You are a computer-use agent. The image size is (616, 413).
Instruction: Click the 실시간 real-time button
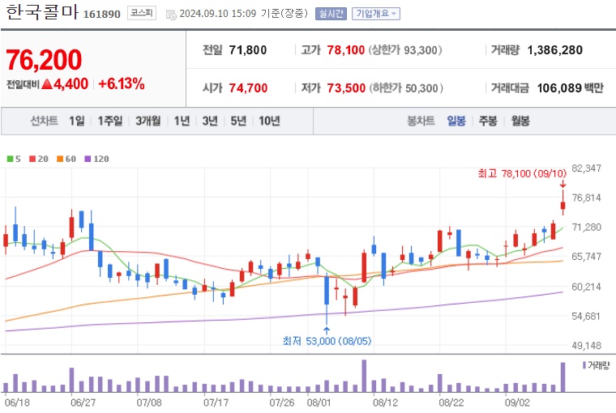point(331,14)
